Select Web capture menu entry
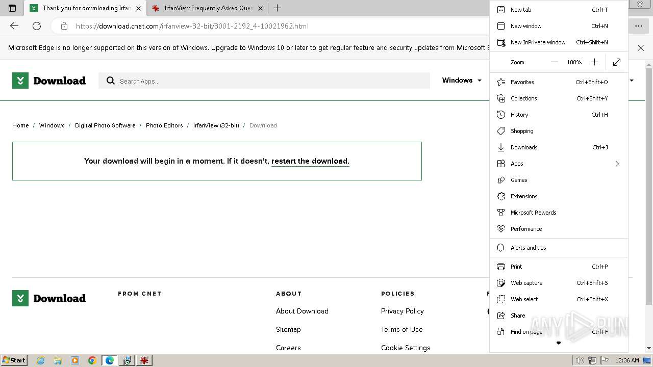This screenshot has width=653, height=367. tap(559, 283)
